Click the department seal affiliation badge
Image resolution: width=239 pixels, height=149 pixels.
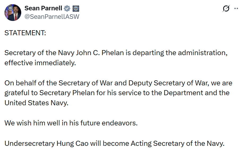pos(76,8)
